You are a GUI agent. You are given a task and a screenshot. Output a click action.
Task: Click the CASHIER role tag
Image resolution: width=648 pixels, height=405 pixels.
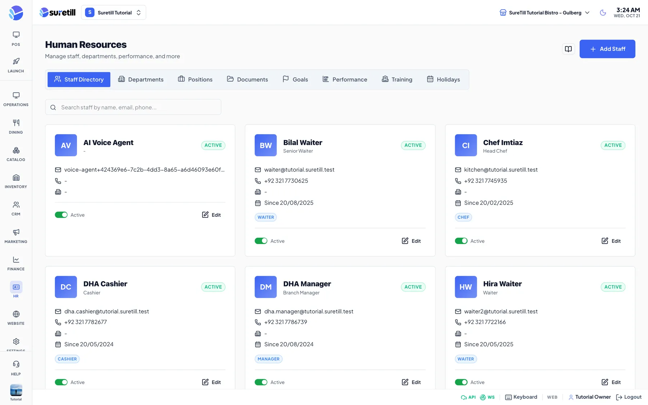tap(67, 359)
